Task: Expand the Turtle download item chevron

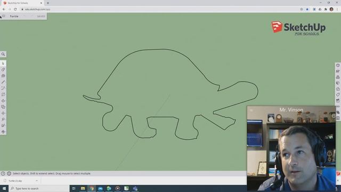Action: pos(37,181)
